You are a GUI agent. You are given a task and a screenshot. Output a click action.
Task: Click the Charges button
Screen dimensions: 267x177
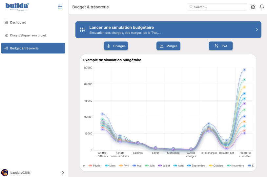[x=116, y=46]
